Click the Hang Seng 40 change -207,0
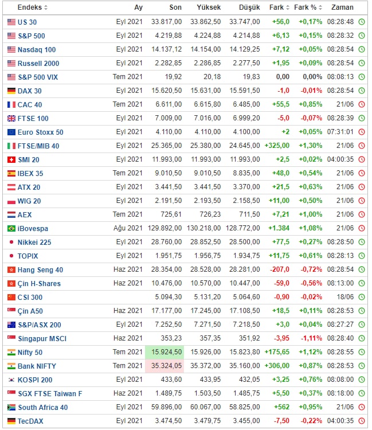 click(280, 269)
